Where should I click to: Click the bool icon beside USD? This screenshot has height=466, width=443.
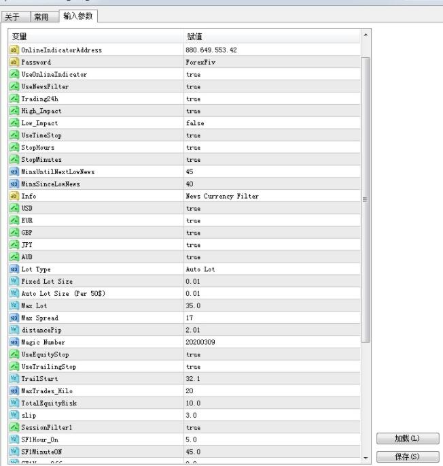click(14, 208)
